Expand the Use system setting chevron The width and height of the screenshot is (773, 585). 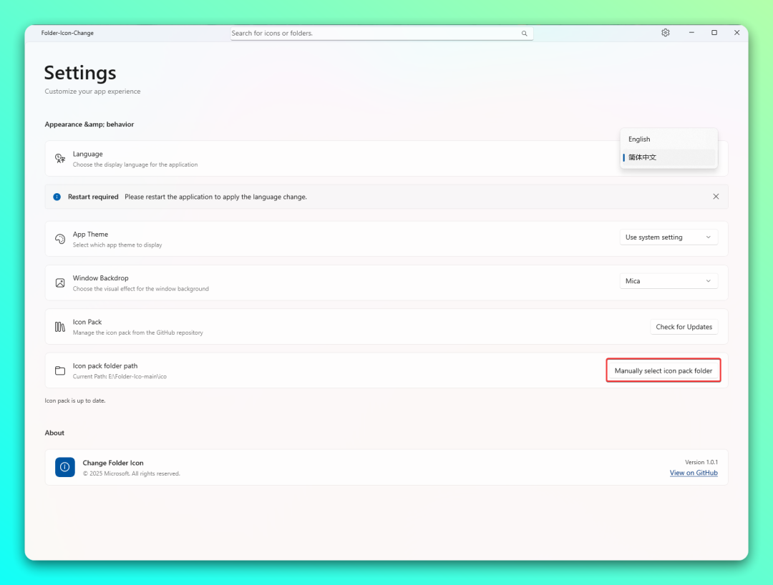pos(709,237)
